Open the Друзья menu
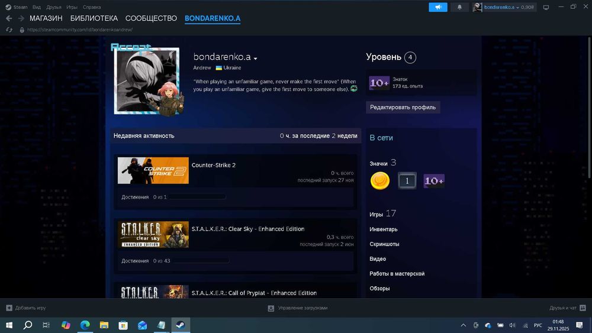The width and height of the screenshot is (592, 333). (54, 7)
